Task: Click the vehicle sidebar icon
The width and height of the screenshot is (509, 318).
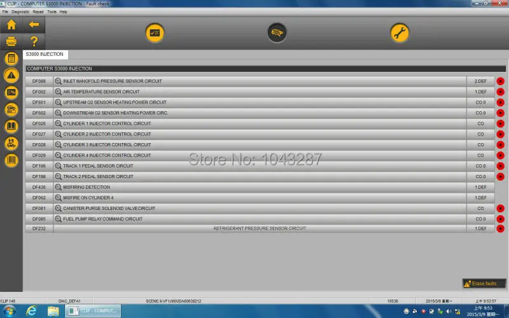Action: 11,109
